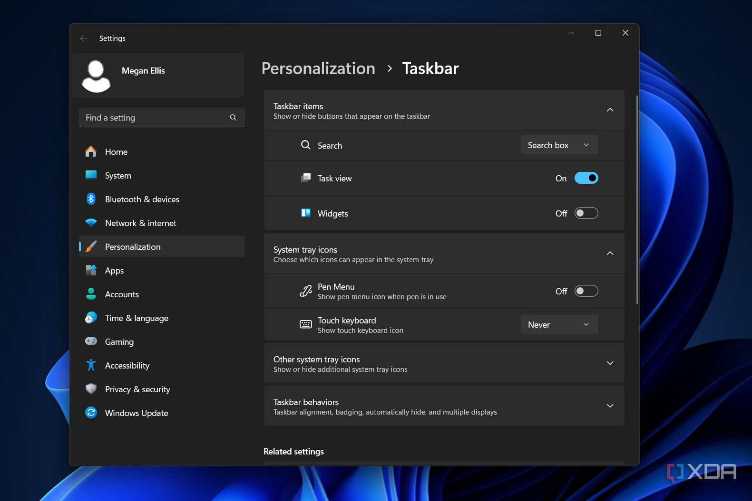Click the Find a setting search field
752x501 pixels.
point(162,118)
